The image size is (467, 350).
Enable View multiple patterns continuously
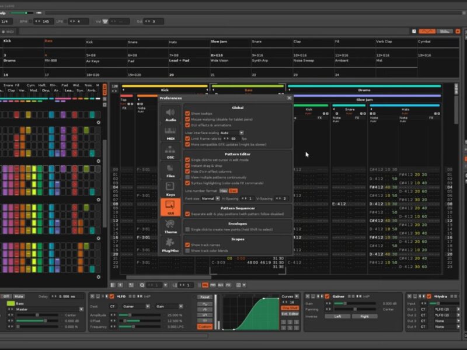(187, 177)
